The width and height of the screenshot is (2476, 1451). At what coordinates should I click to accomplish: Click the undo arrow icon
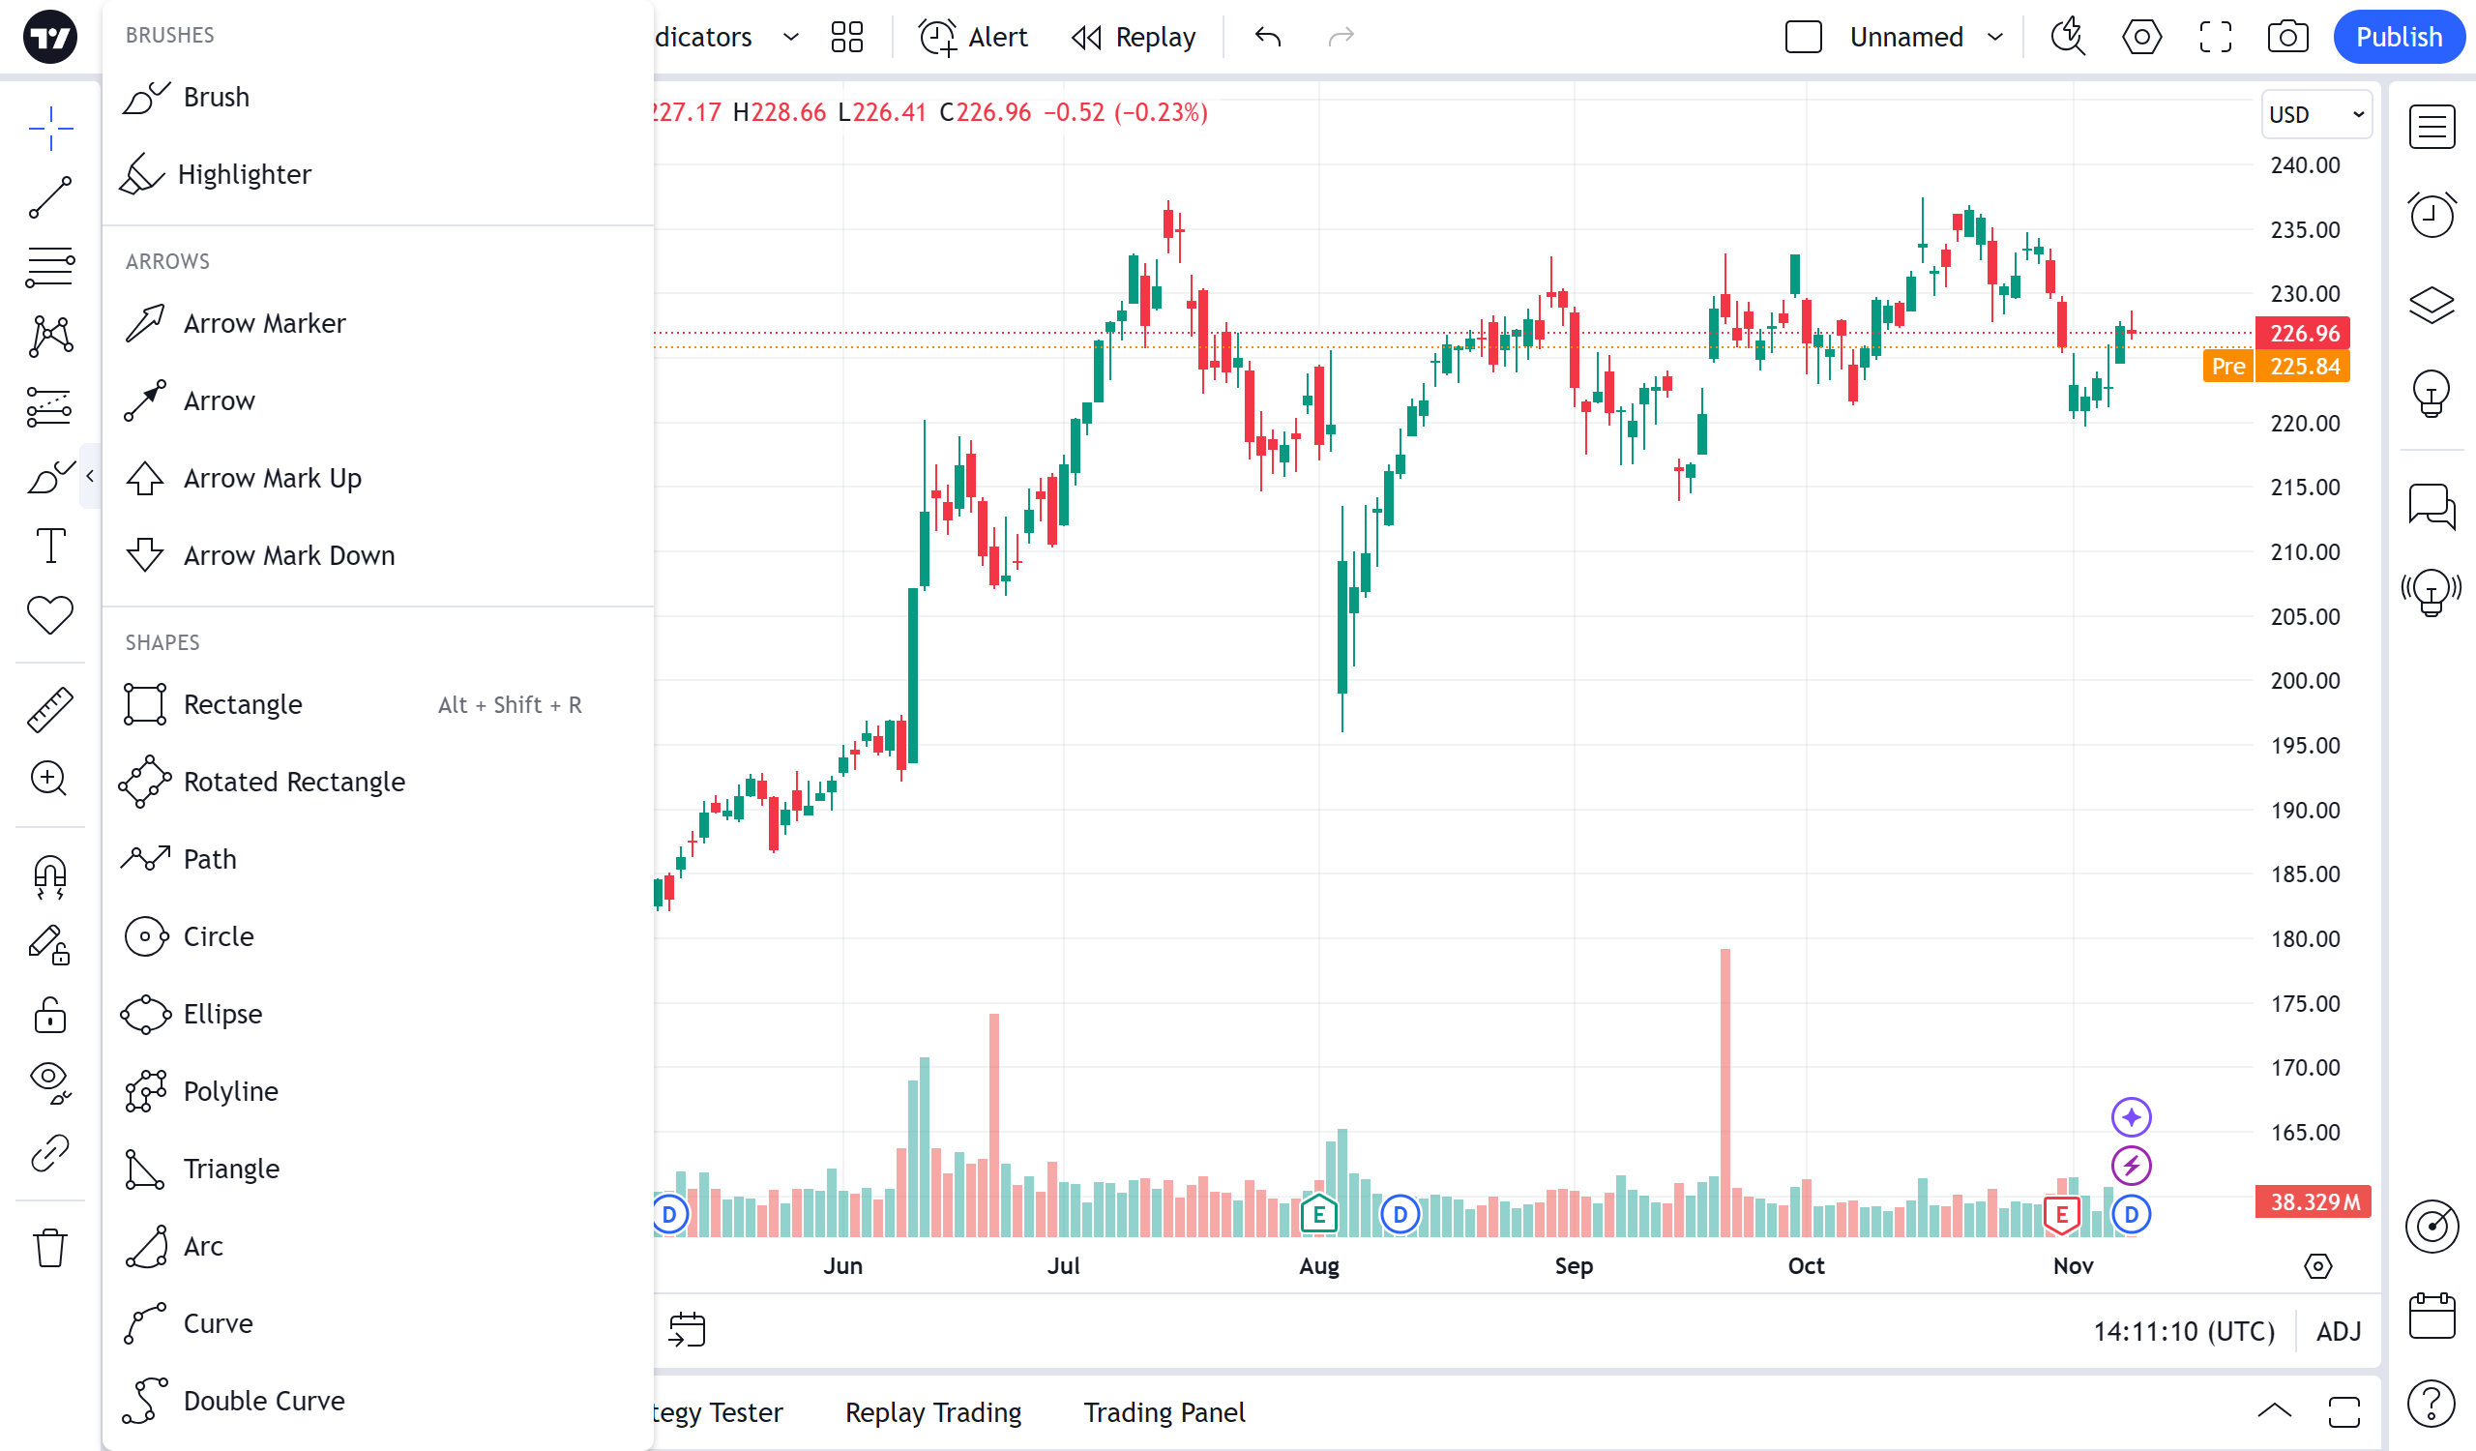click(x=1267, y=38)
